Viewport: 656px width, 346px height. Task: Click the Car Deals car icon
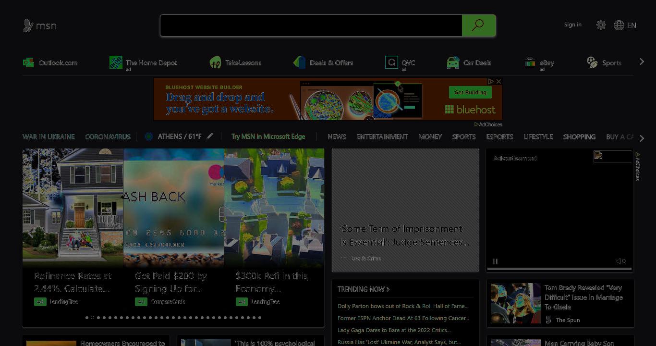pyautogui.click(x=453, y=62)
